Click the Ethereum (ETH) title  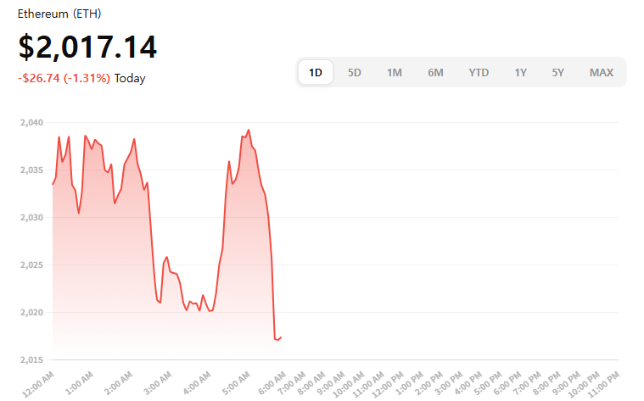[58, 15]
